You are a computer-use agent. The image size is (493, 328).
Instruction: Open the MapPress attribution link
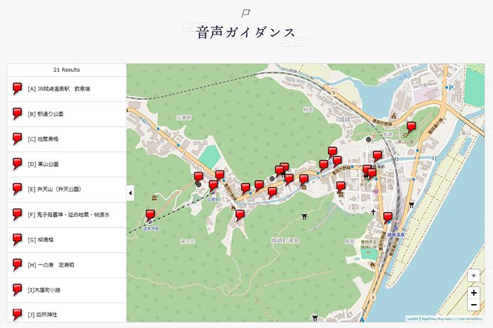click(x=429, y=319)
